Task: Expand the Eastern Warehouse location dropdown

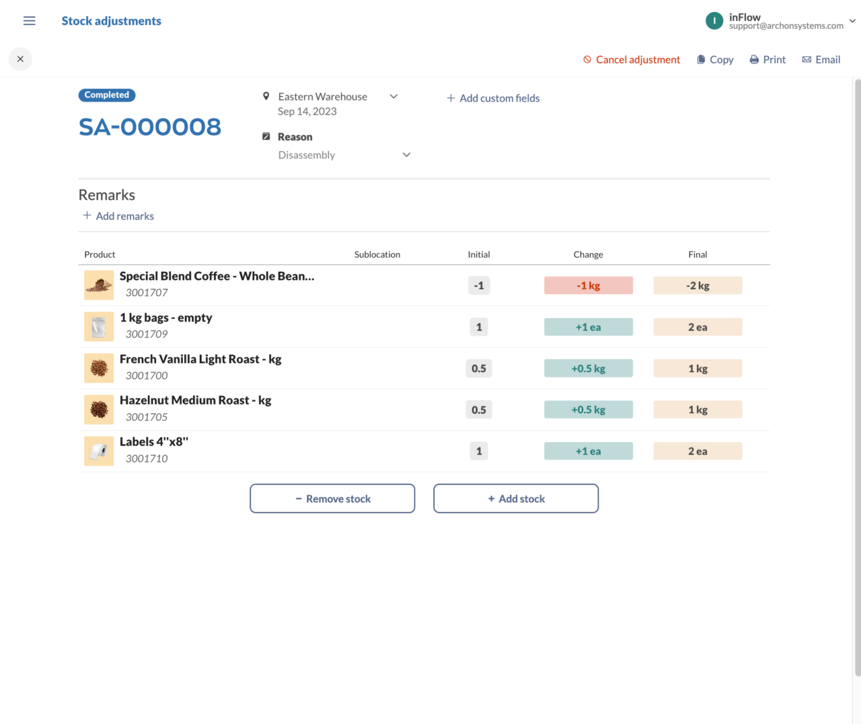Action: [x=394, y=96]
